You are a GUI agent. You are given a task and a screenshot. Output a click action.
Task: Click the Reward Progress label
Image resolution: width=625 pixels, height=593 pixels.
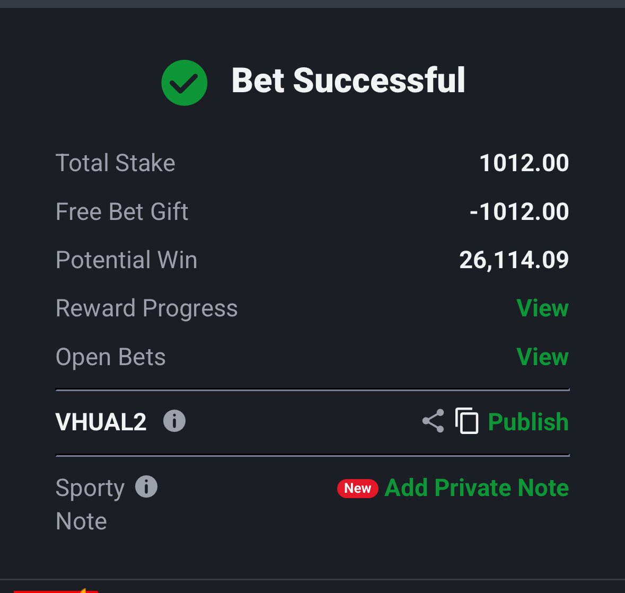(x=147, y=309)
